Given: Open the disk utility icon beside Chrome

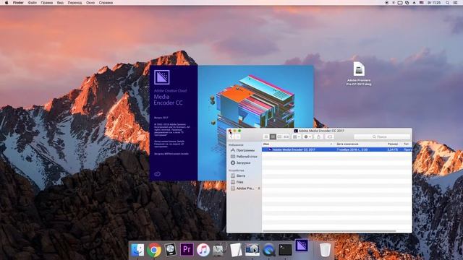Looking at the screenshot, I should [171, 250].
